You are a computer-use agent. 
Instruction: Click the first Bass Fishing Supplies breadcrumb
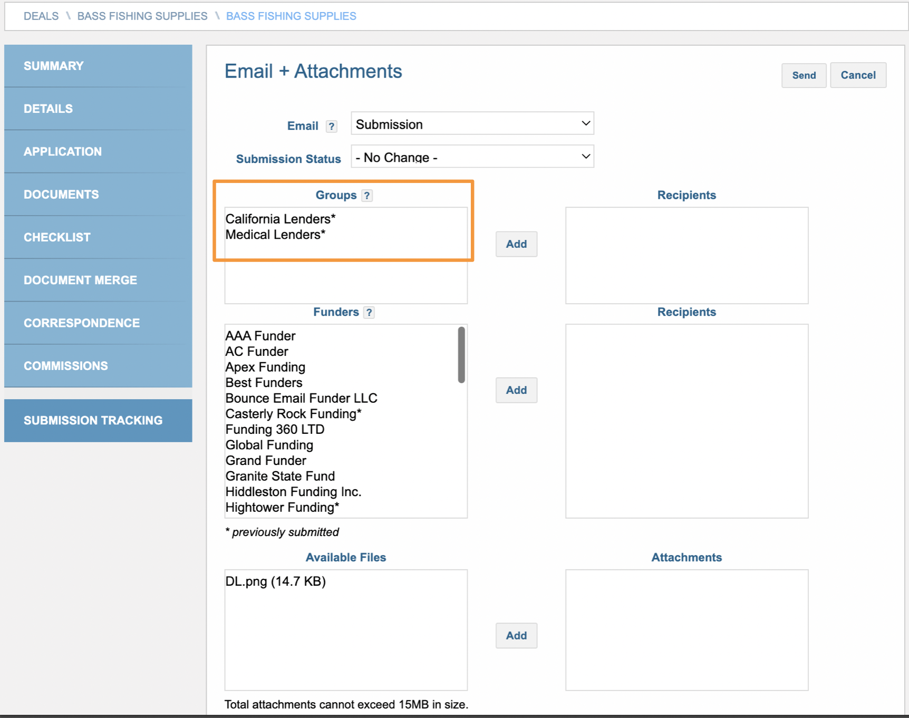point(142,16)
